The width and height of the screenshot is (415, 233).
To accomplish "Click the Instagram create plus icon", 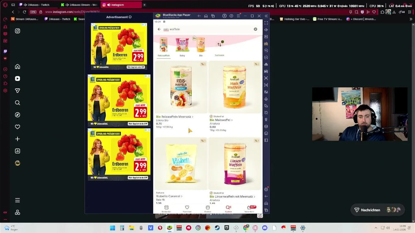I will [x=18, y=139].
